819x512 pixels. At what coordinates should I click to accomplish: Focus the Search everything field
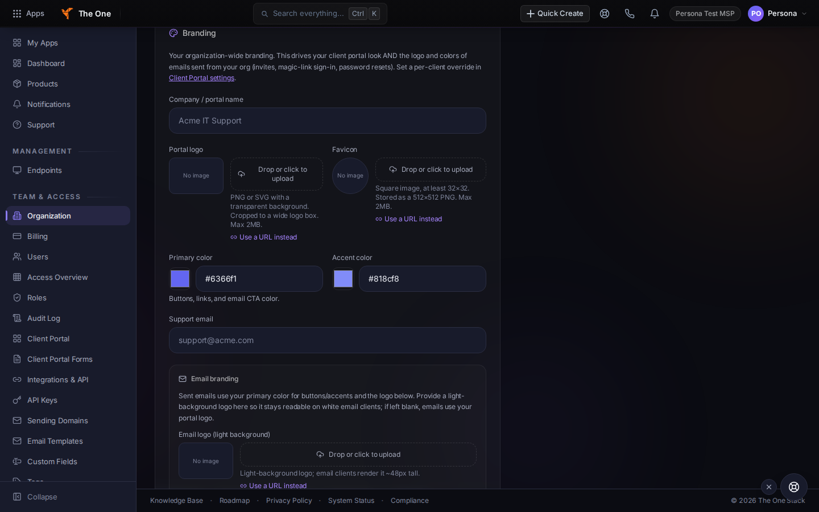click(320, 14)
